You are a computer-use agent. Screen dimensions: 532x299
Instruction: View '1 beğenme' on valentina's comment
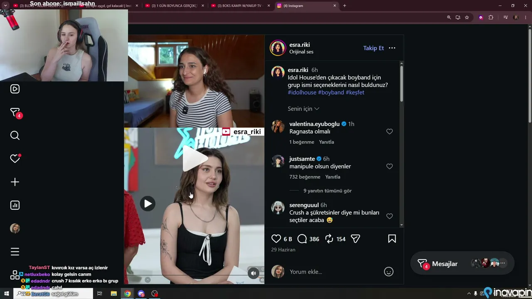pyautogui.click(x=302, y=142)
